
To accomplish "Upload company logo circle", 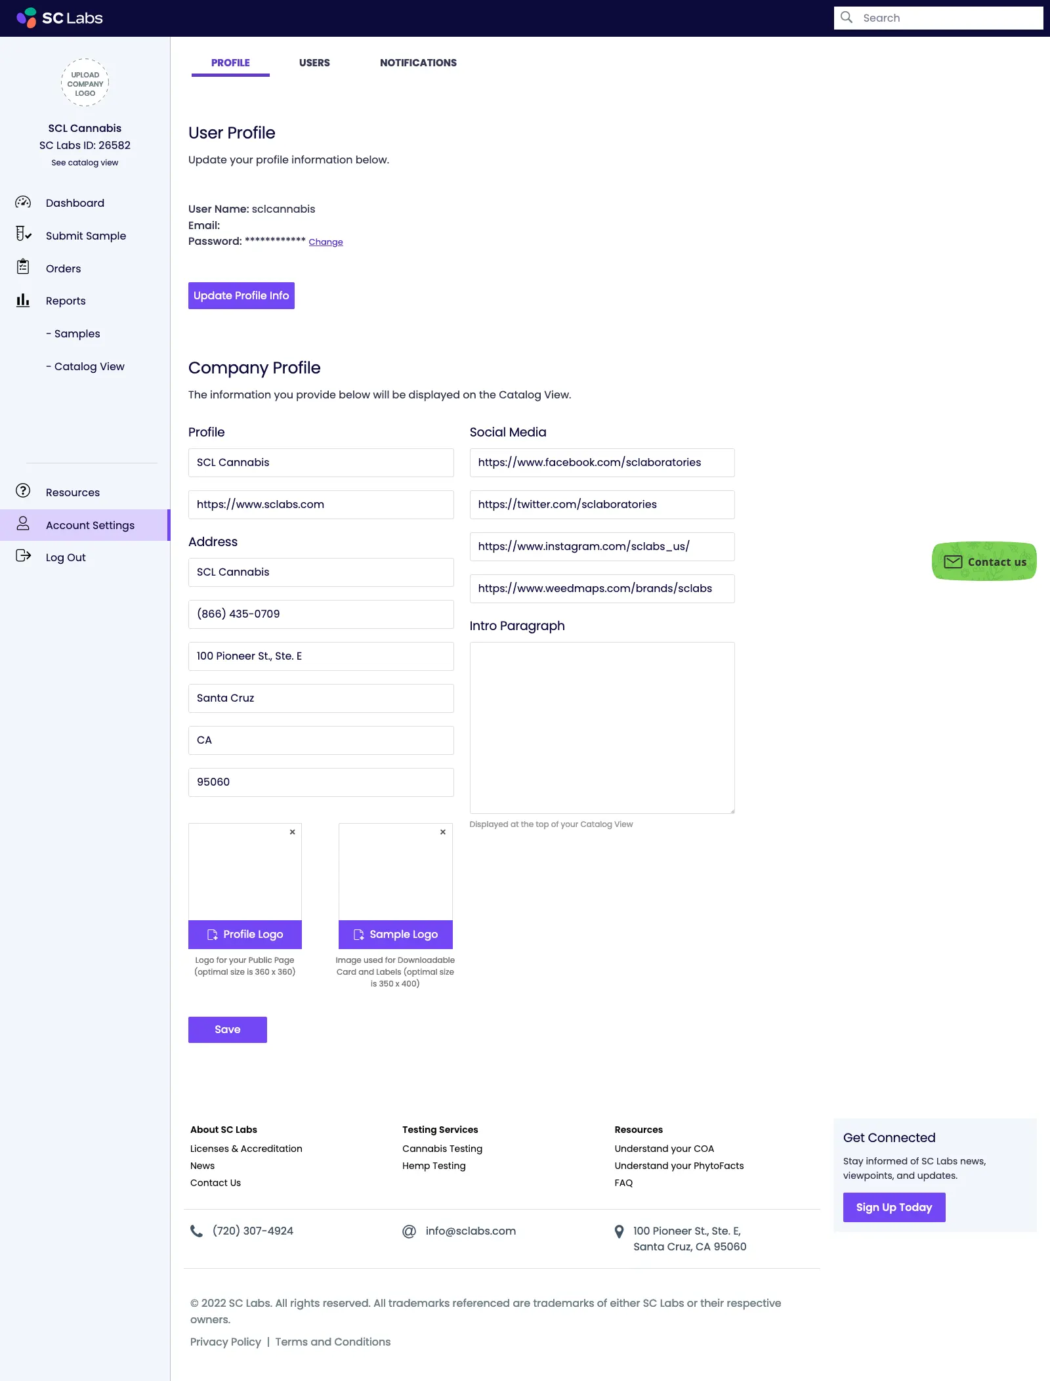I will pos(85,83).
